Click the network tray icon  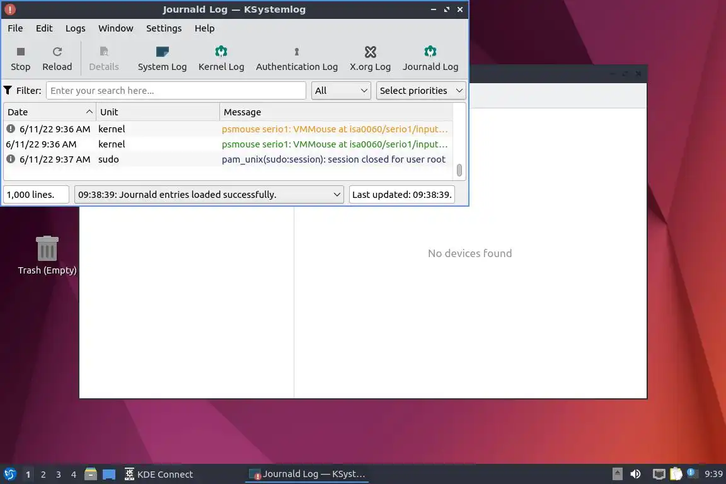click(x=659, y=475)
